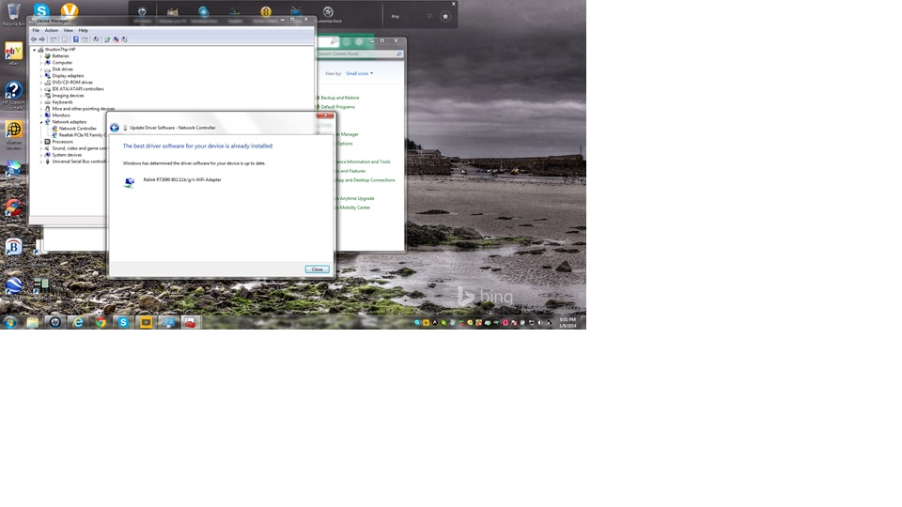
Task: Expand the Display adapters category
Action: click(40, 76)
